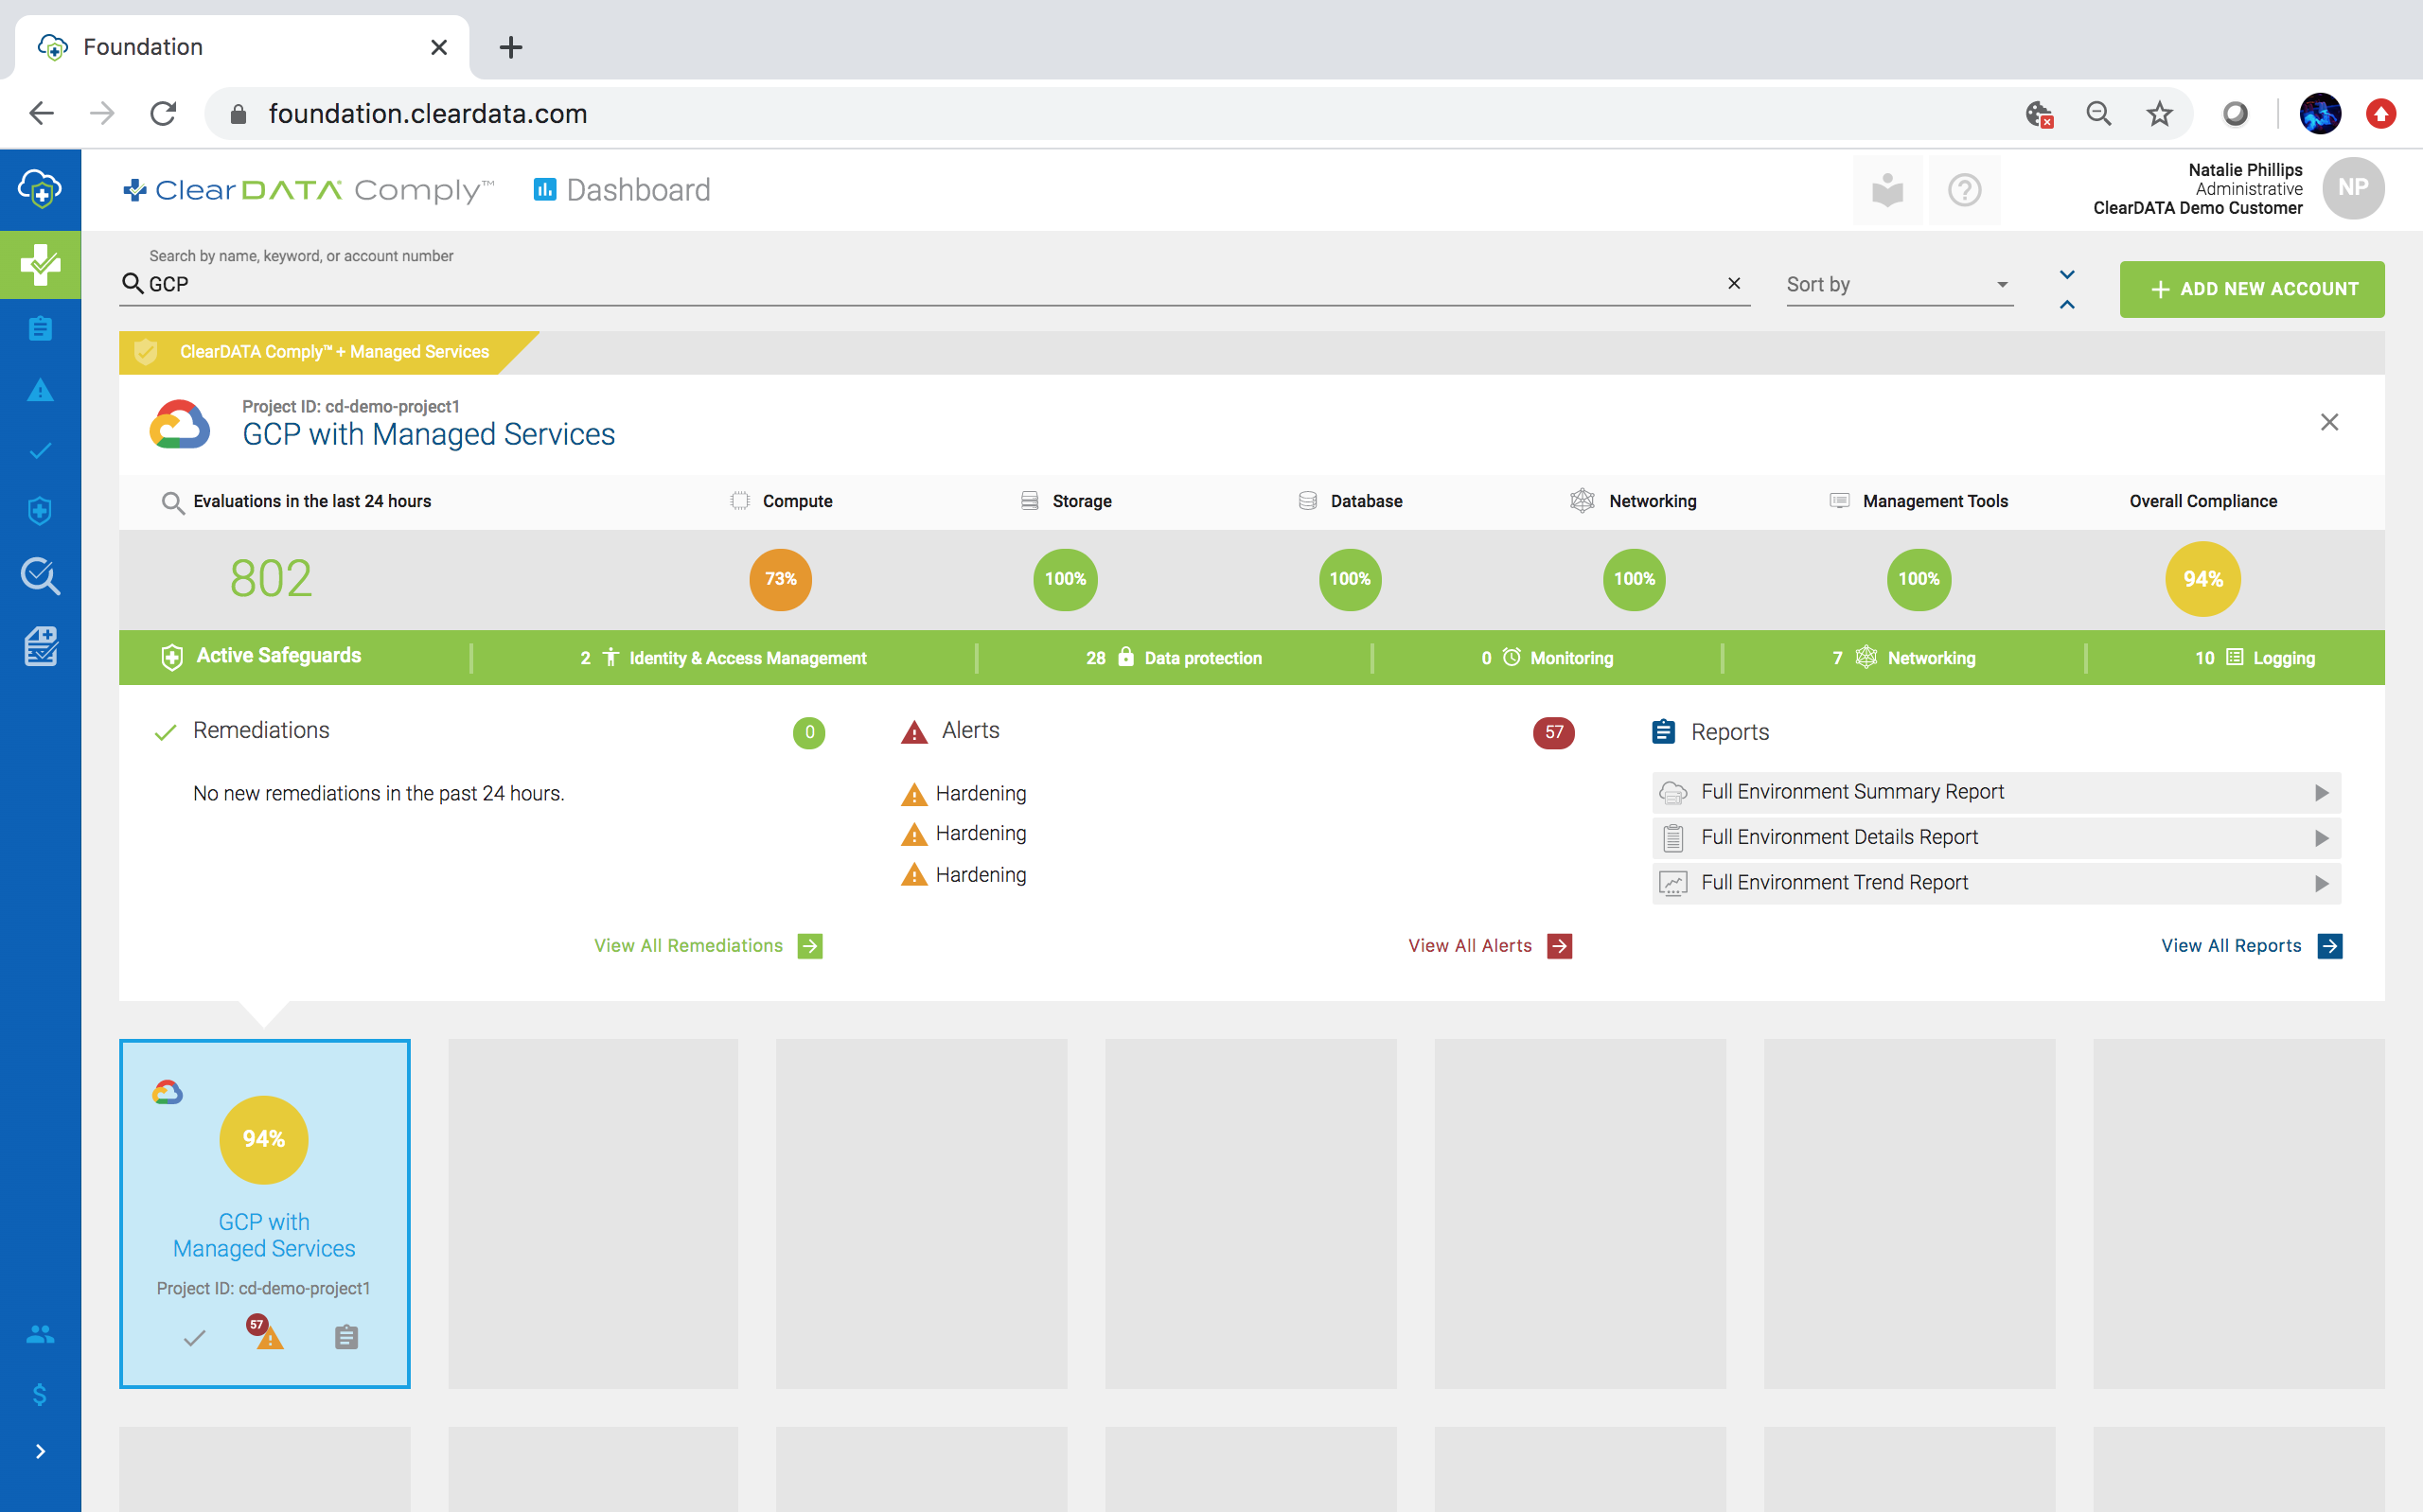Click the browser zoom magnifier icon
This screenshot has height=1512, width=2423.
[x=2098, y=114]
